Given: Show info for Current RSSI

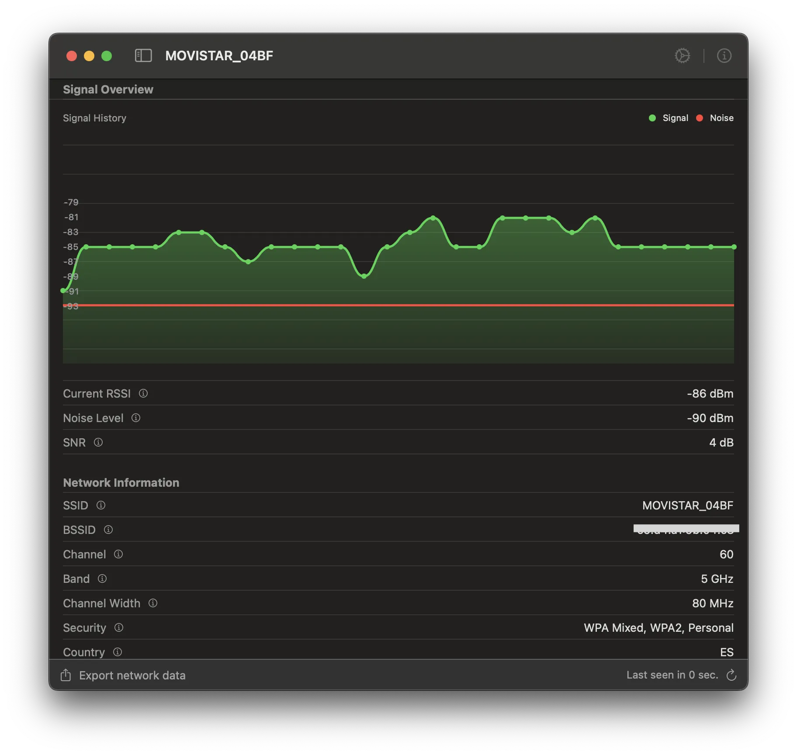Looking at the screenshot, I should (143, 393).
